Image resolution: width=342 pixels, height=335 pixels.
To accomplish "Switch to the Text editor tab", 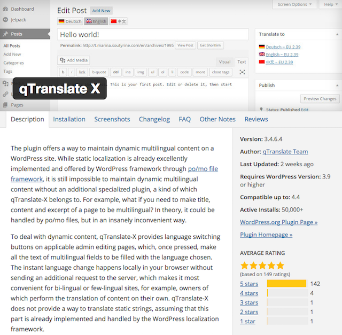I will (242, 62).
